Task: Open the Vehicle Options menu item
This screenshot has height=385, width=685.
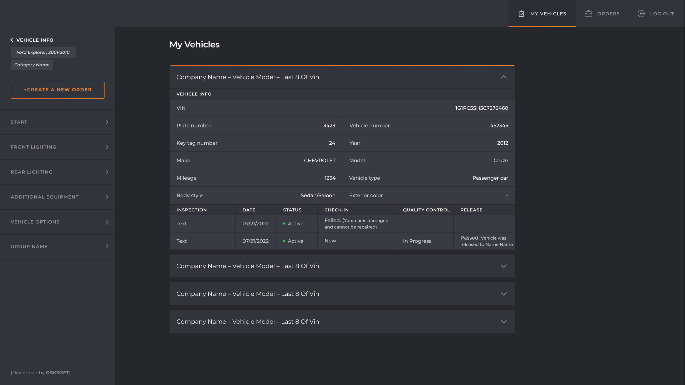Action: (x=58, y=222)
